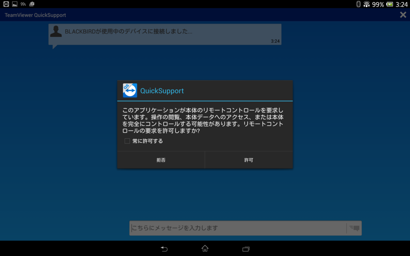Viewport: 410px width, 256px height.
Task: Tap the 拒否 (Deny) button
Action: [161, 160]
